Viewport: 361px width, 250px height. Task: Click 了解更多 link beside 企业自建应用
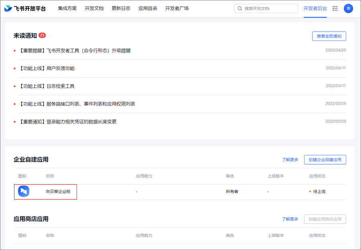click(290, 159)
